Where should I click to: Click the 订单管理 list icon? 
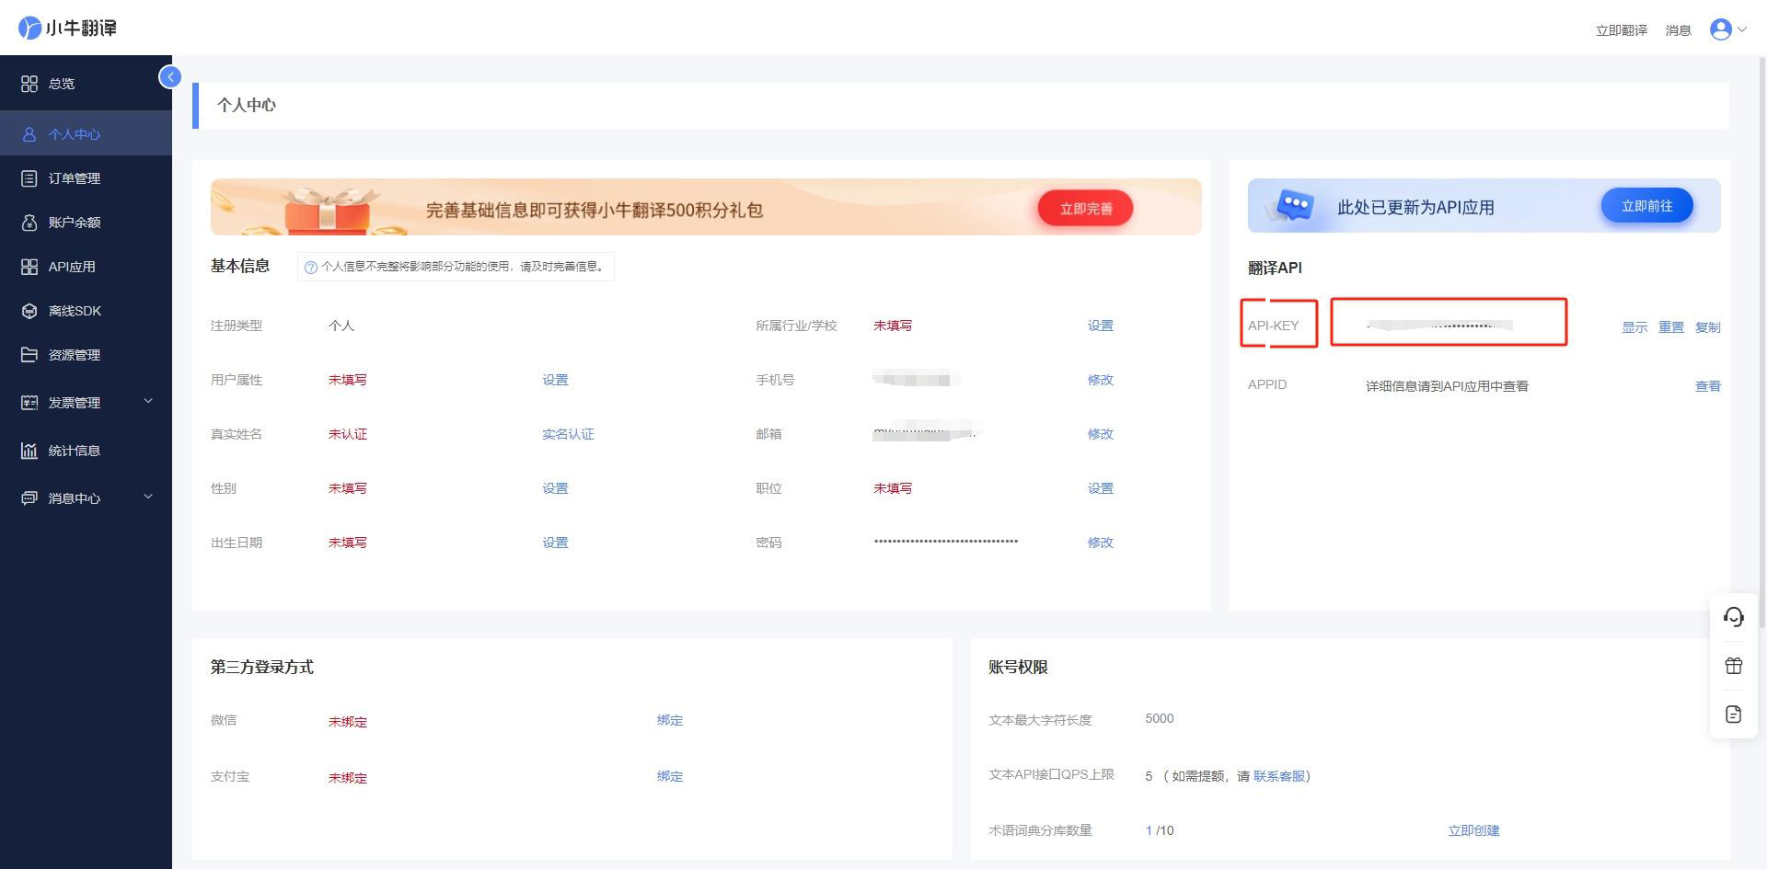pyautogui.click(x=29, y=178)
